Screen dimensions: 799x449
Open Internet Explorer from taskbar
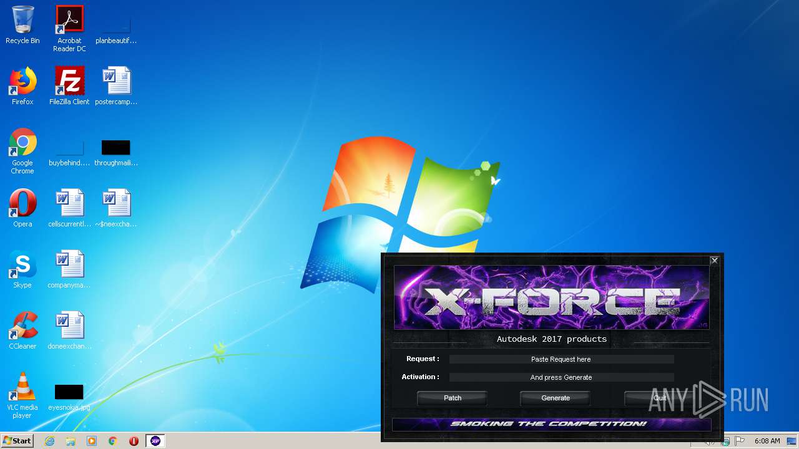click(49, 441)
